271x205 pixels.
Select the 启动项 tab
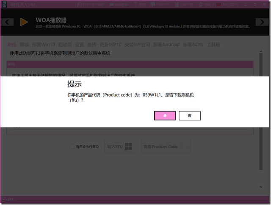point(65,44)
